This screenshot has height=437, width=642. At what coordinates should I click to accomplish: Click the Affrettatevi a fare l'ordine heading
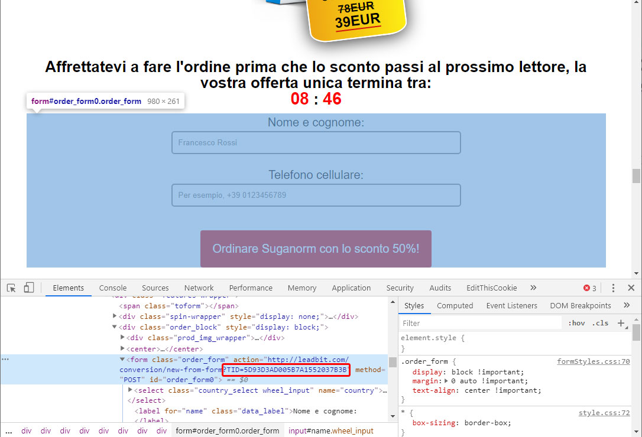tap(316, 74)
